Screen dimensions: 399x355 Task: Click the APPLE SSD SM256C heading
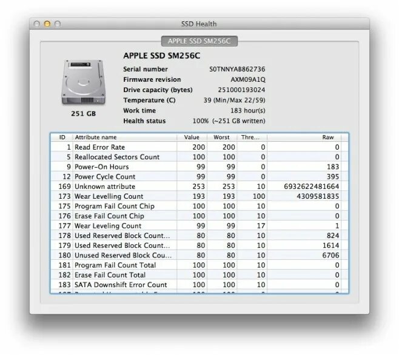pos(162,56)
